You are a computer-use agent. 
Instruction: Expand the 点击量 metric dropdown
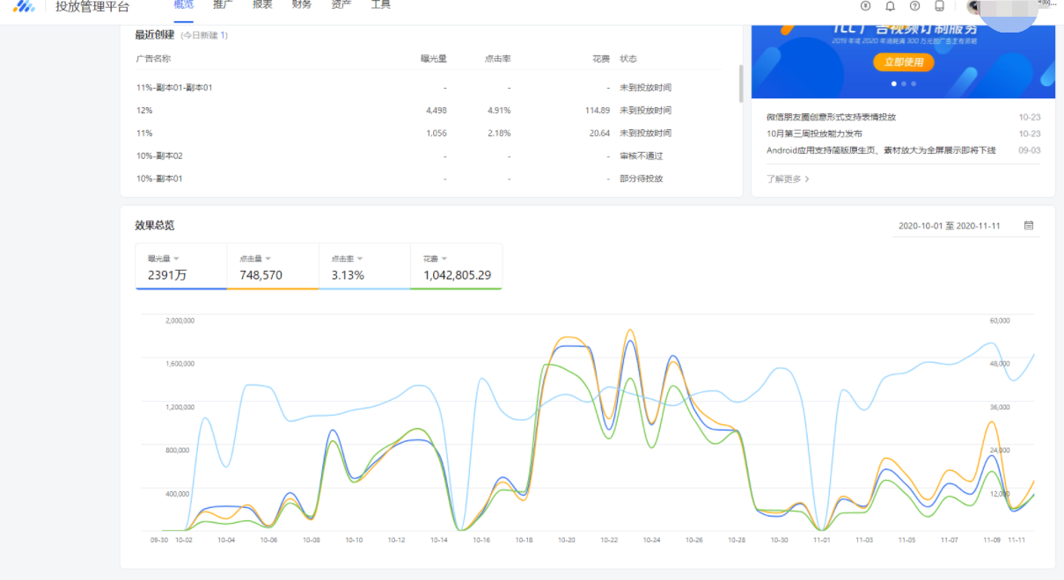[x=268, y=258]
